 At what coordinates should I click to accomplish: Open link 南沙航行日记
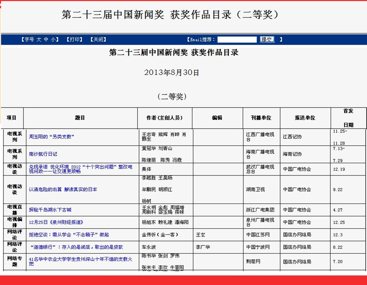click(43, 154)
